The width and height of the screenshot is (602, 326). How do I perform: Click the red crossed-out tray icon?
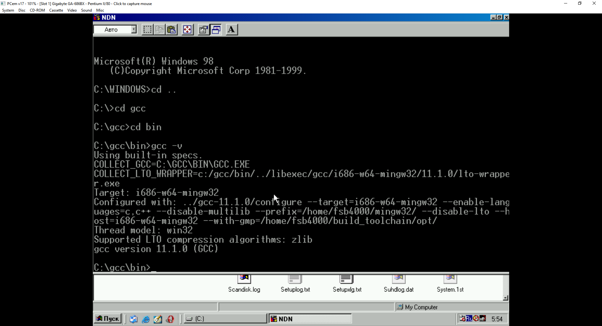[476, 319]
